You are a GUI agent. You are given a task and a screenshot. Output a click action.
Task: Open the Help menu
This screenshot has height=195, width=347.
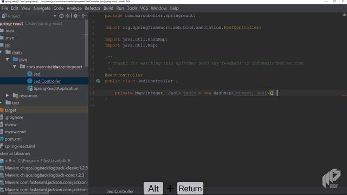pos(174,8)
